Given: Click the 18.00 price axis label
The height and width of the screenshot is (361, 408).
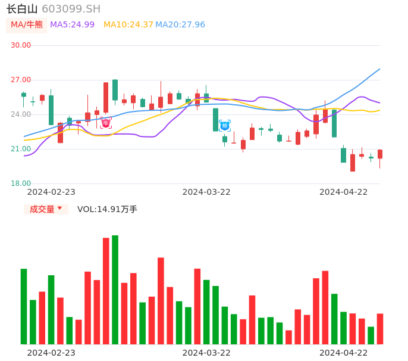Looking at the screenshot, I should (x=21, y=183).
